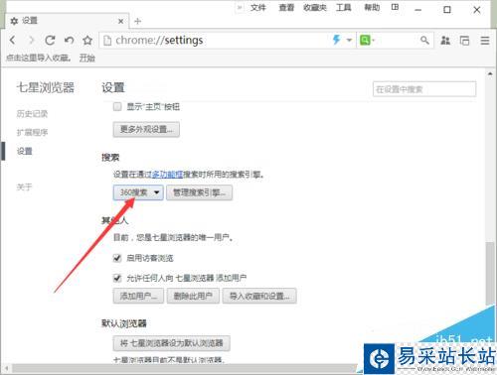Click the window restore tabs icon in toolbar
Screen dimensions: 497x375
(x=464, y=41)
